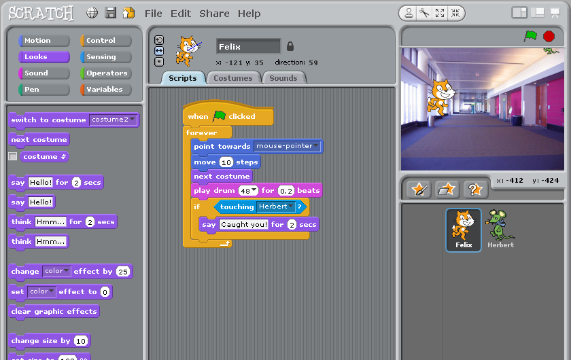Image resolution: width=571 pixels, height=360 pixels.
Task: Select the Herbert sprite thumbnail
Action: coord(501,230)
